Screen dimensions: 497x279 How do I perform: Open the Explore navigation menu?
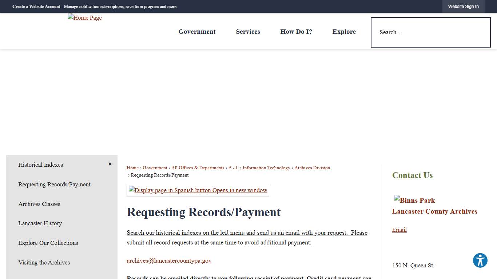click(x=344, y=32)
